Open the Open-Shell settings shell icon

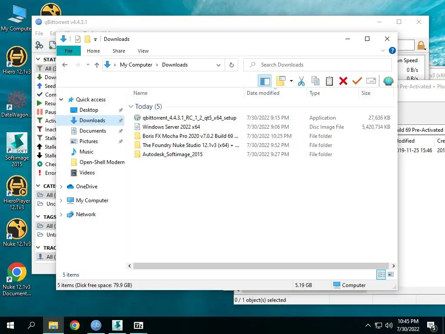(x=388, y=81)
